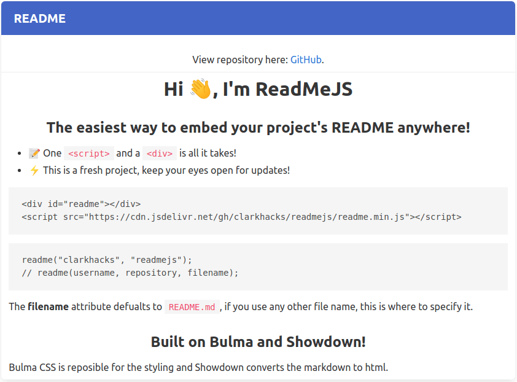The height and width of the screenshot is (382, 517).
Task: Click the waving hand emoji in heading
Action: click(x=200, y=88)
